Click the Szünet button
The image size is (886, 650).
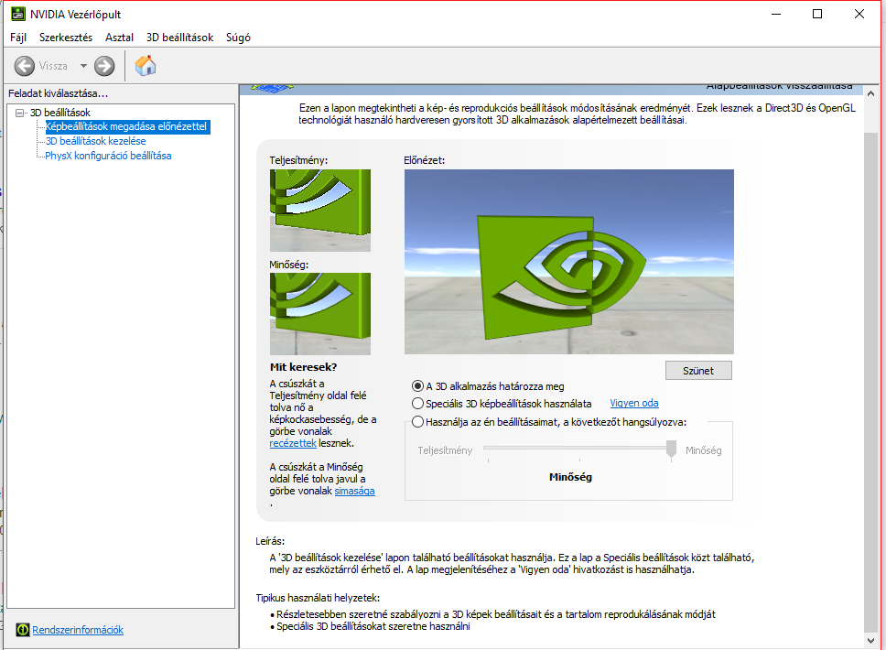[698, 371]
